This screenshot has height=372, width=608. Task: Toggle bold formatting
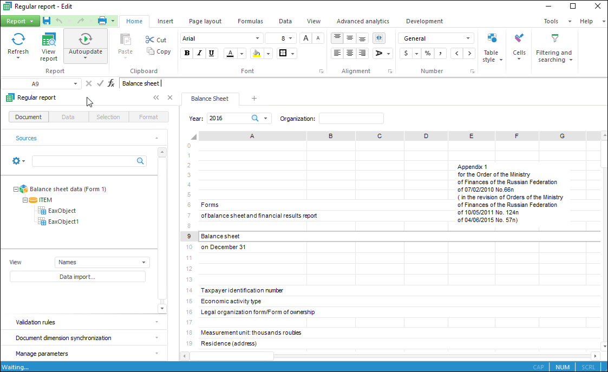187,53
